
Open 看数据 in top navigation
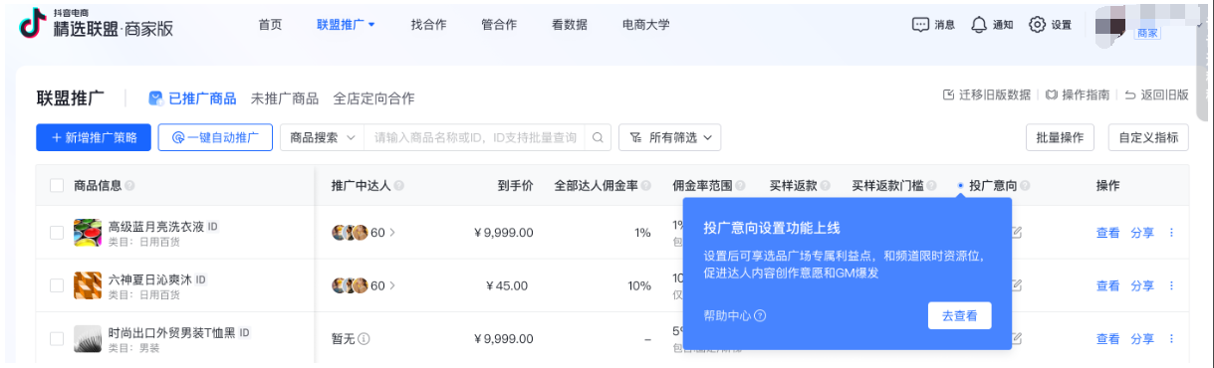click(570, 25)
